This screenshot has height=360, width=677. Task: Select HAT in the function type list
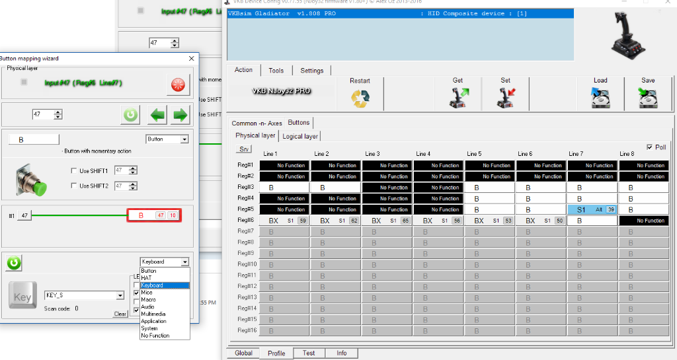pyautogui.click(x=165, y=278)
